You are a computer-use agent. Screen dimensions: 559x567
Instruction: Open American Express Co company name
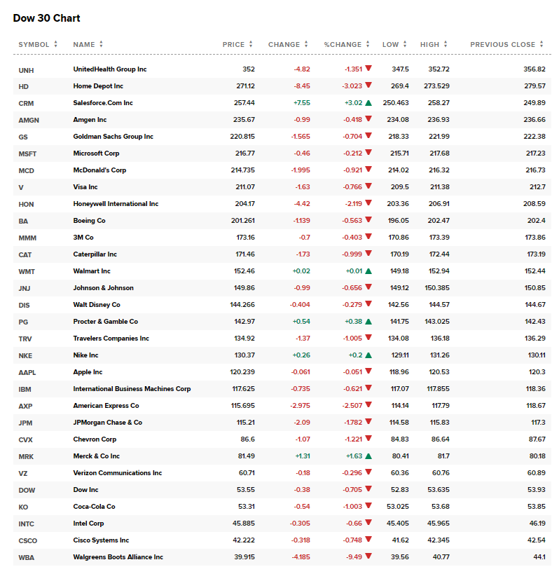106,406
